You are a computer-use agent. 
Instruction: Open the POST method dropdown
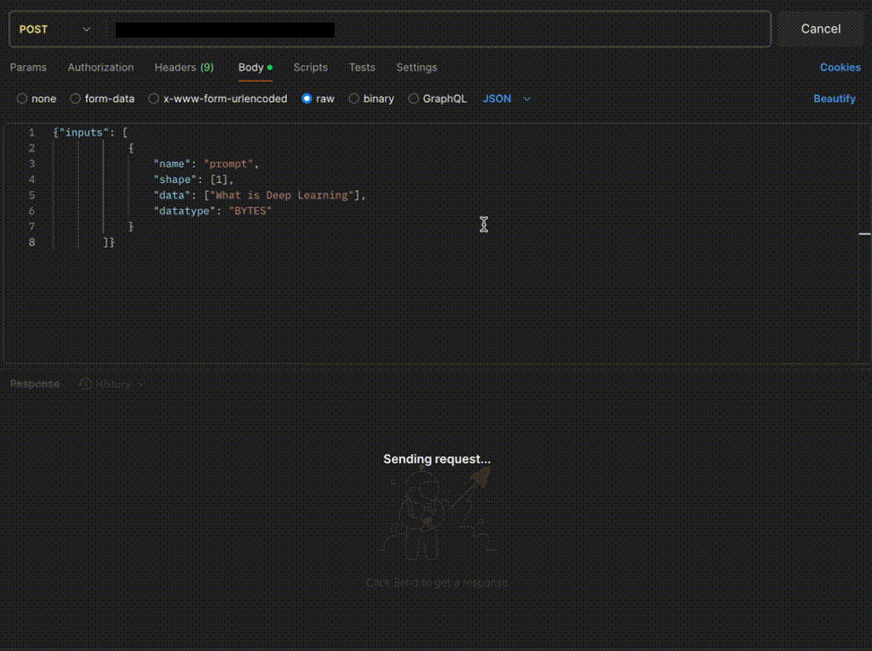55,29
